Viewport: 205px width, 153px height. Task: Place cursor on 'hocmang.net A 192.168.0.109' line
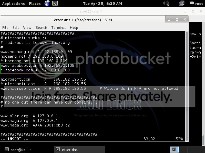tap(32, 56)
